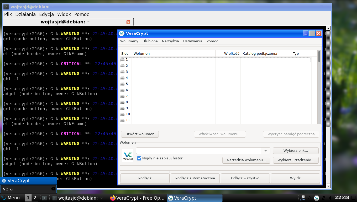
Task: Switch to workspace 2 in the pager
Action: point(35,198)
